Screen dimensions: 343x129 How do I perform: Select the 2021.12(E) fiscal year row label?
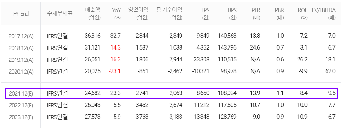[x=21, y=93]
